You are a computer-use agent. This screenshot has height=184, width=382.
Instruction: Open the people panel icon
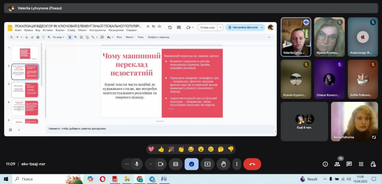337,164
